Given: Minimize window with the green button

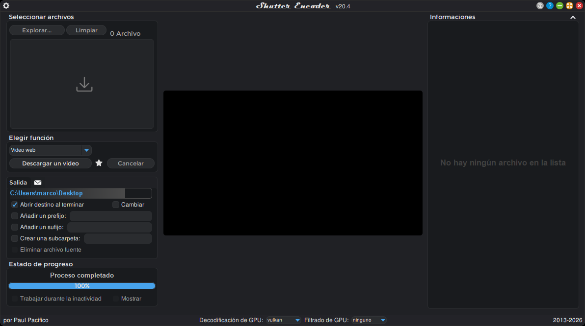Looking at the screenshot, I should coord(559,5).
